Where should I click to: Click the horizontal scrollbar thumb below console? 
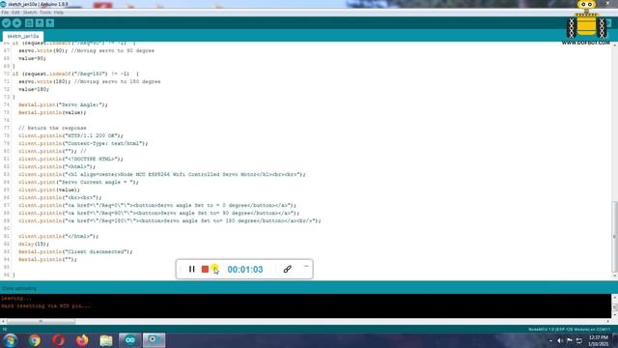[41, 321]
